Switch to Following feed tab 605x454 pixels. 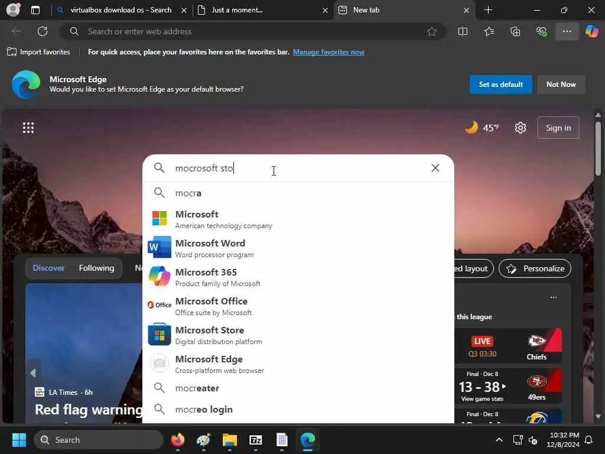coord(96,268)
